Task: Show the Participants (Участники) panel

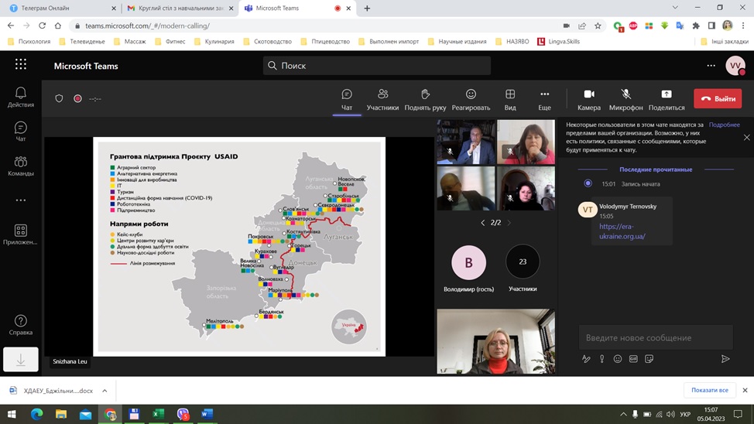Action: coord(382,100)
